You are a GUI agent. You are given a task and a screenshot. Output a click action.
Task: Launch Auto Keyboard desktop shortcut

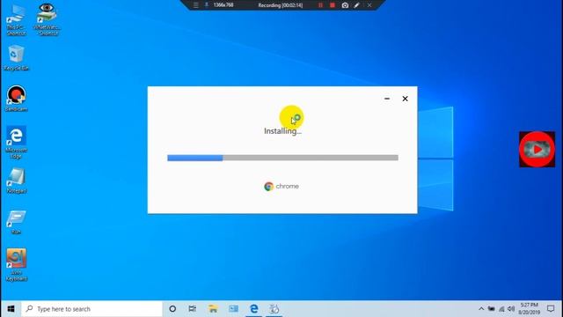(x=16, y=265)
